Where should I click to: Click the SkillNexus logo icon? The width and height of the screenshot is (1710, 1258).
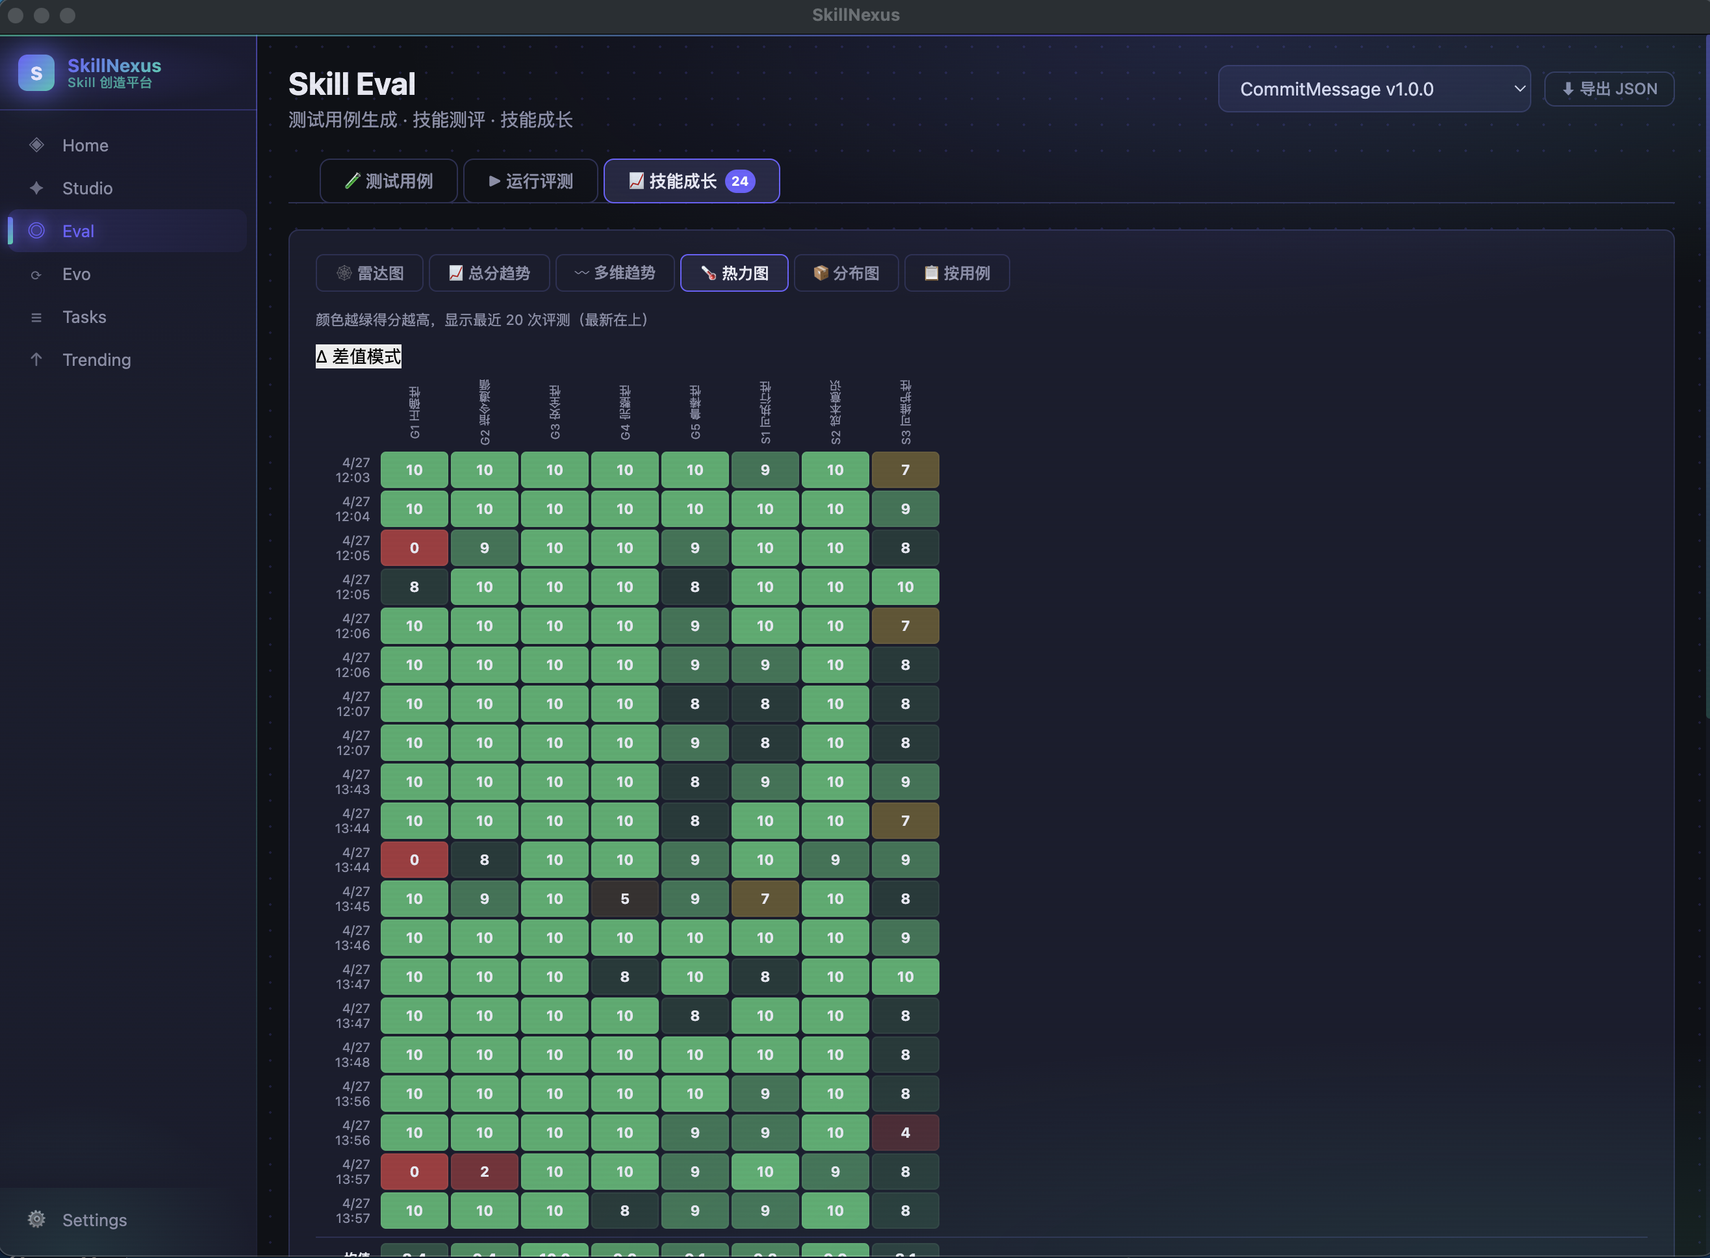tap(36, 73)
